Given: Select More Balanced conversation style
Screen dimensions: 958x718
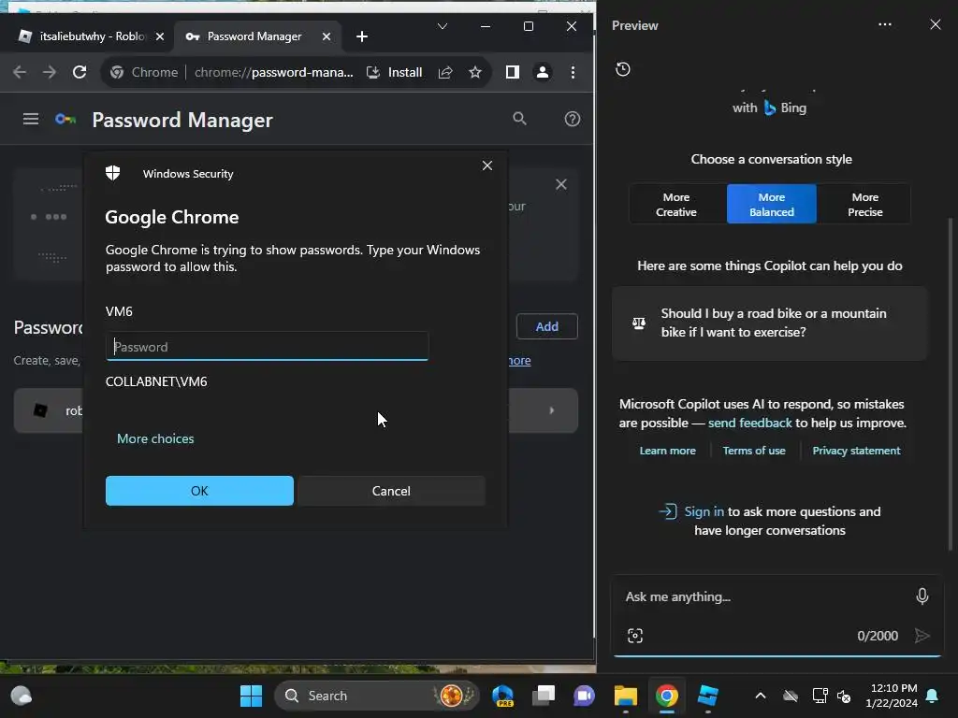Looking at the screenshot, I should click(772, 205).
